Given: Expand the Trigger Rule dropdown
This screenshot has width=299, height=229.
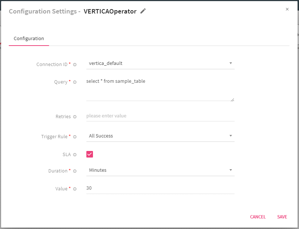Looking at the screenshot, I should 160,136.
